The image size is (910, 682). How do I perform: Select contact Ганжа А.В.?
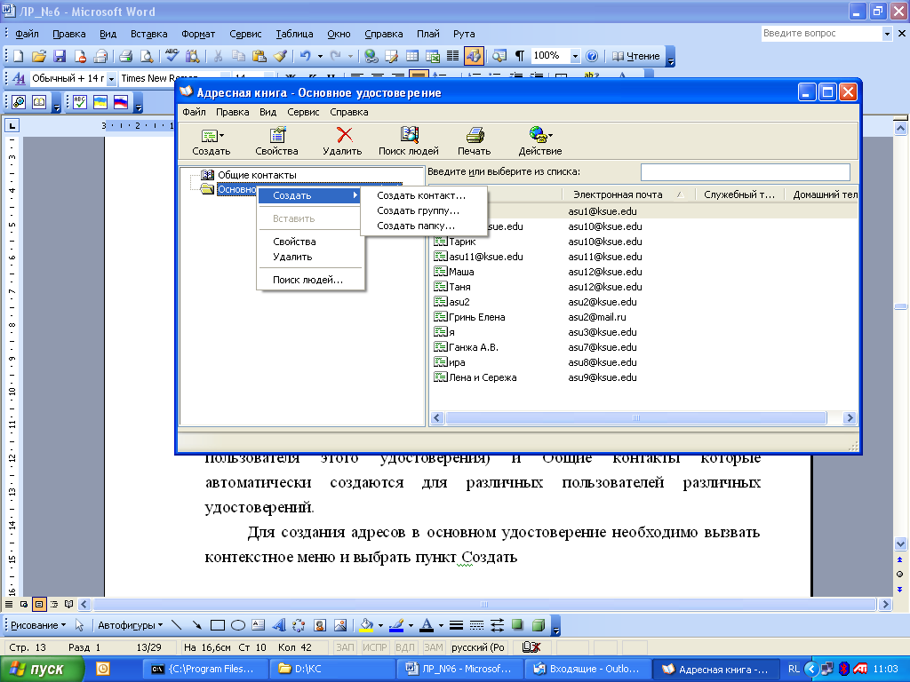(x=473, y=347)
